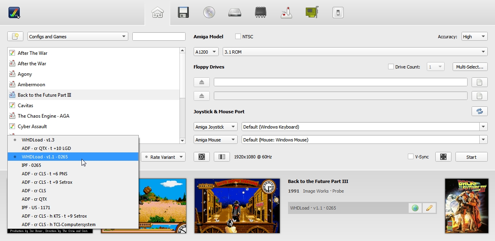Choose variant ADF · cr CLS · t +9 Setrox
Viewport: 495px width, 241px height.
tap(73, 182)
